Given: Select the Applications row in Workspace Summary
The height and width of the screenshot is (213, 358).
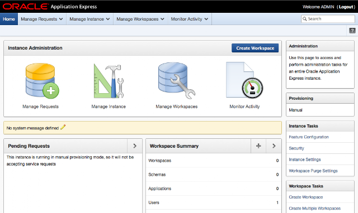Looking at the screenshot, I should 214,188.
